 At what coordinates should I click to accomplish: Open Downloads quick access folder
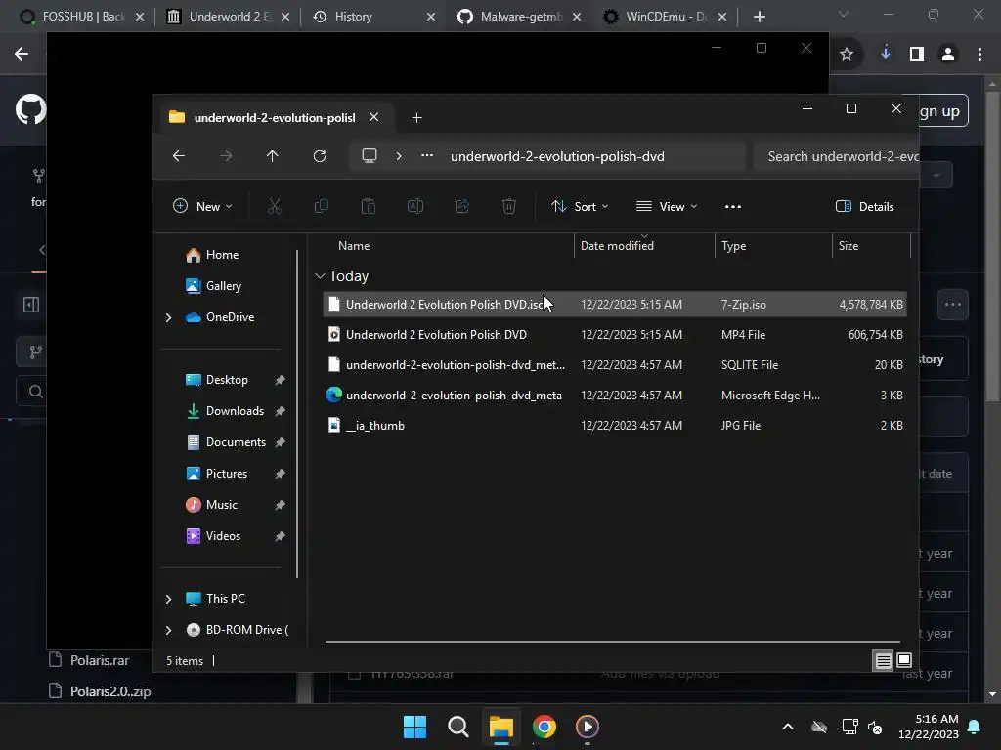click(225, 411)
